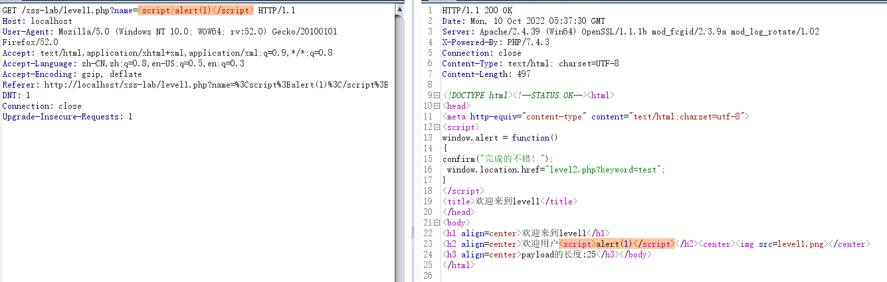Screen dimensions: 887x282
Task: Click the HTTP/1.1 text in the GET request line
Action: (276, 11)
